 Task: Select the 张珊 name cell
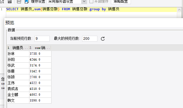[x=18, y=71]
